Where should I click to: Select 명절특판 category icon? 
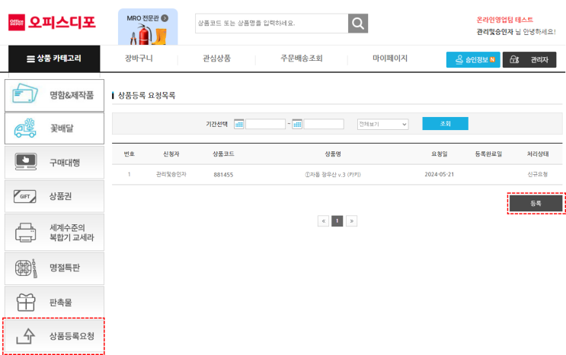tap(26, 268)
